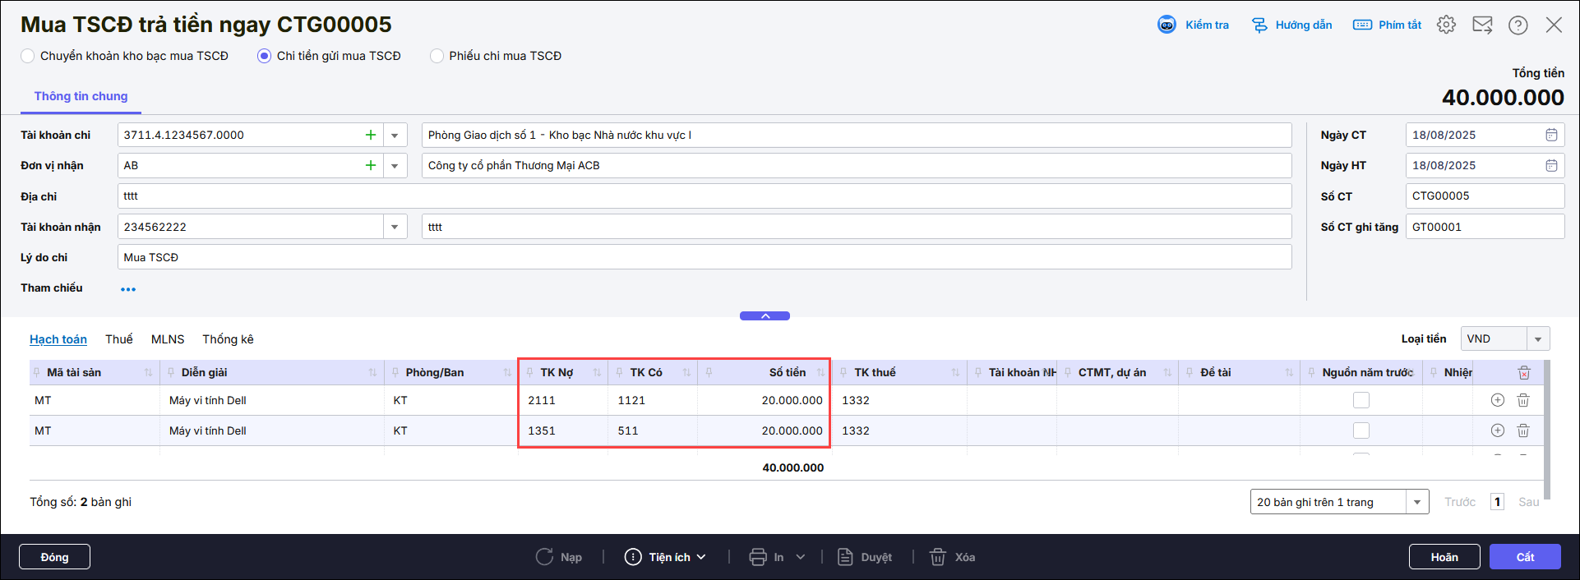Tick Nguồn năm trước checkbox in first row
Screen dimensions: 1580x580
(1361, 400)
